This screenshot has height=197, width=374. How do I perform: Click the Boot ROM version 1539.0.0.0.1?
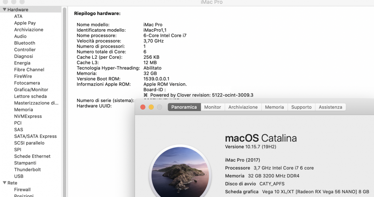(x=156, y=79)
